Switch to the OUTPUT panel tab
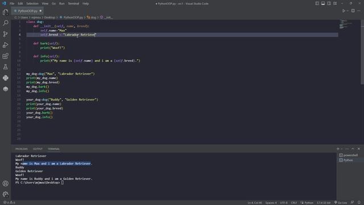The height and width of the screenshot is (205, 364). 38,149
